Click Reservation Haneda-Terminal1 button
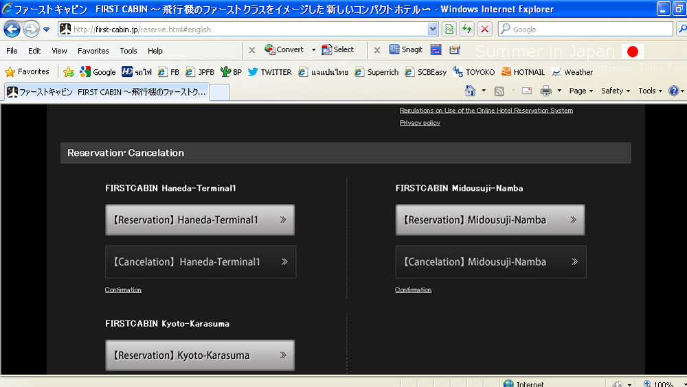Image resolution: width=687 pixels, height=387 pixels. point(200,220)
